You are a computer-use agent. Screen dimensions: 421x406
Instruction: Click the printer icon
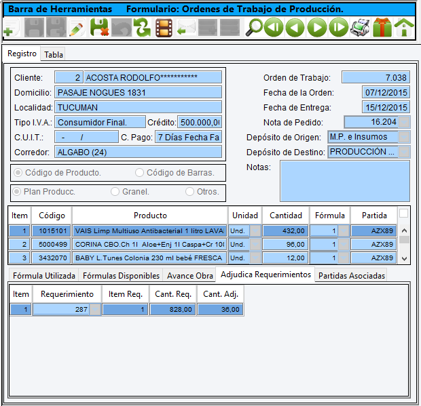coord(360,27)
